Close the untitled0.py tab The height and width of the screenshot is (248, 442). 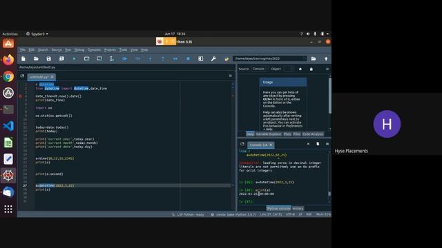tap(52, 76)
